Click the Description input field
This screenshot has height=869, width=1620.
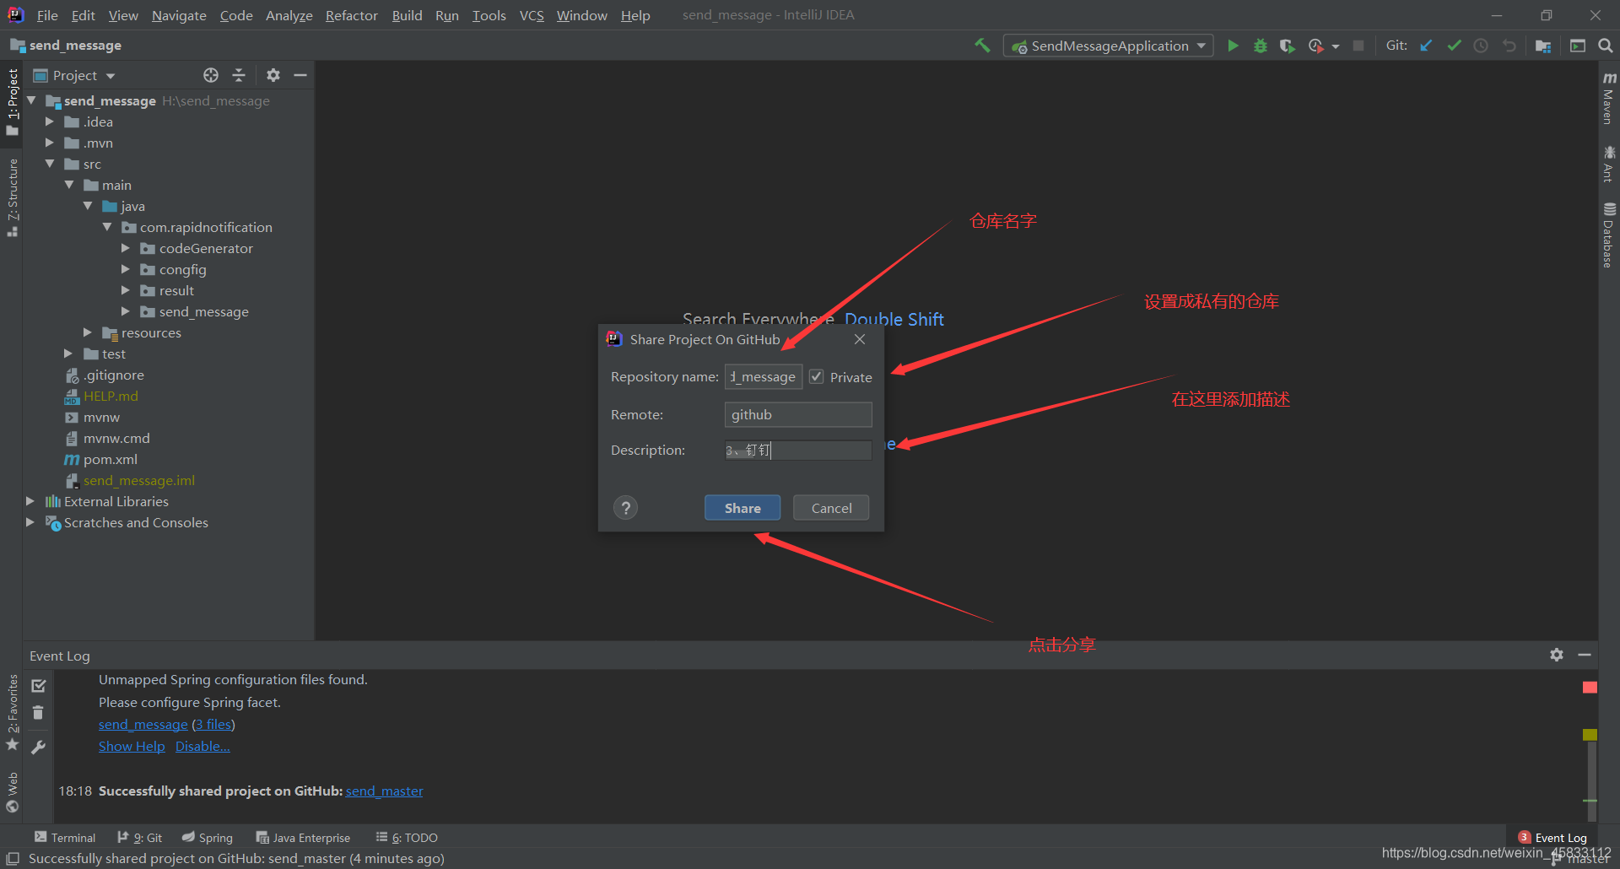pos(797,451)
